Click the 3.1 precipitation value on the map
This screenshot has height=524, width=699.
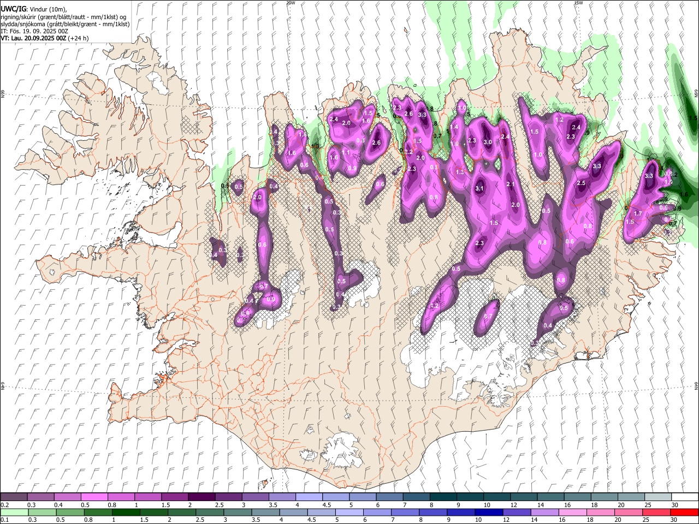coord(480,188)
